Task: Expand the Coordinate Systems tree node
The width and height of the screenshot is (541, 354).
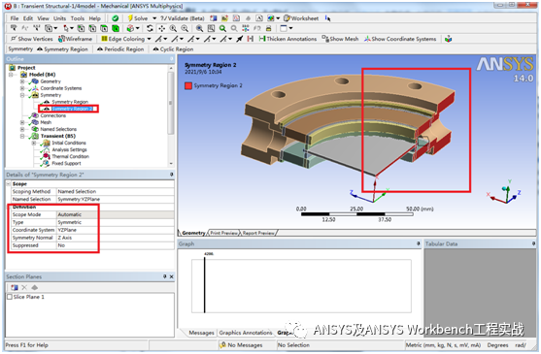Action: click(22, 88)
